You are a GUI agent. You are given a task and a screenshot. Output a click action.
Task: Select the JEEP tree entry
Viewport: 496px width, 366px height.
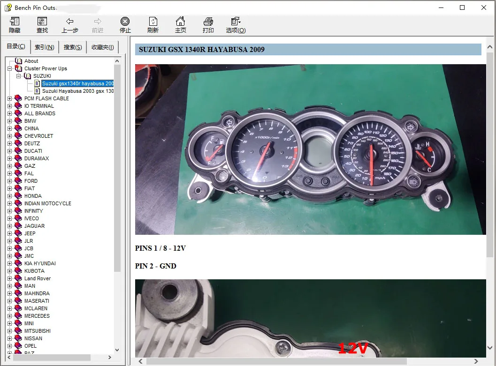coord(30,233)
